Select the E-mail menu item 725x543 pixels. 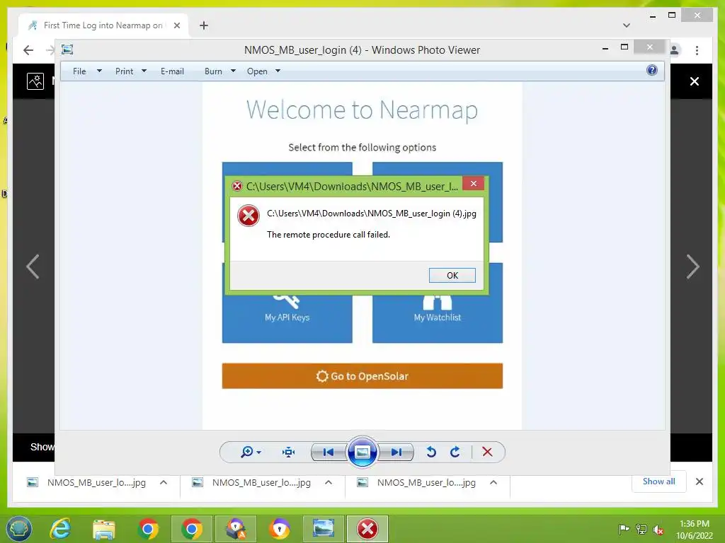172,71
